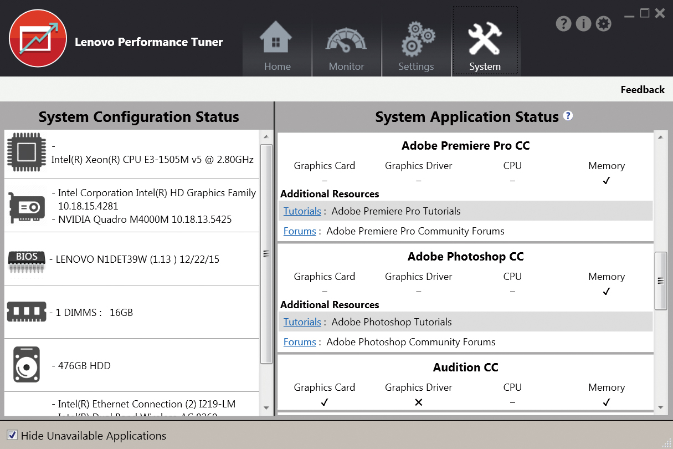Click Additional Resources label under Photoshop
This screenshot has height=449, width=673.
pyautogui.click(x=330, y=305)
